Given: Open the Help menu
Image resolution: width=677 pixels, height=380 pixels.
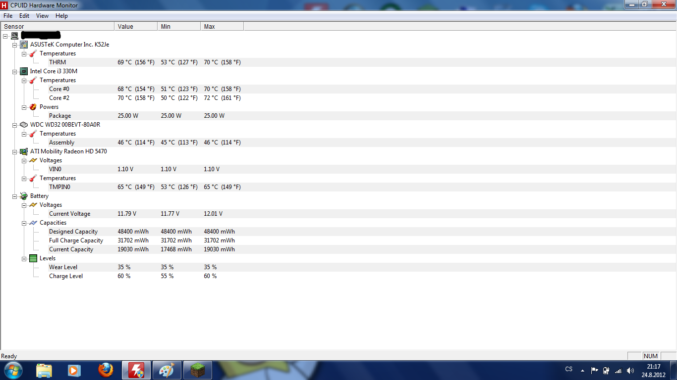Looking at the screenshot, I should [x=61, y=16].
